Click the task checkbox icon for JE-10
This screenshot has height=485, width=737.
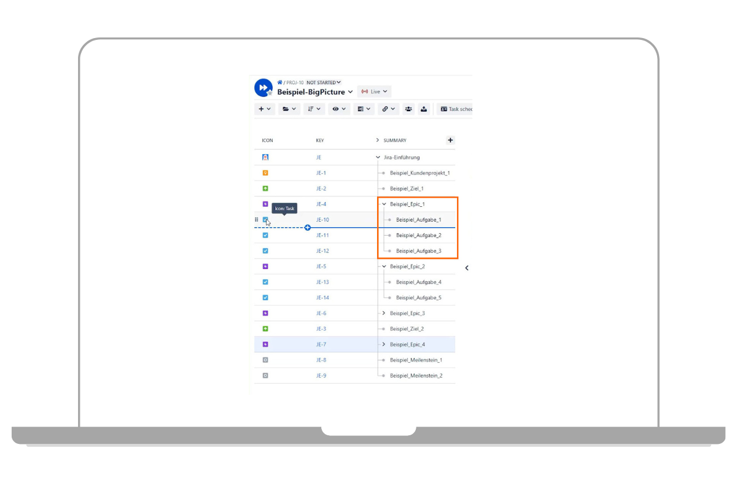point(265,219)
